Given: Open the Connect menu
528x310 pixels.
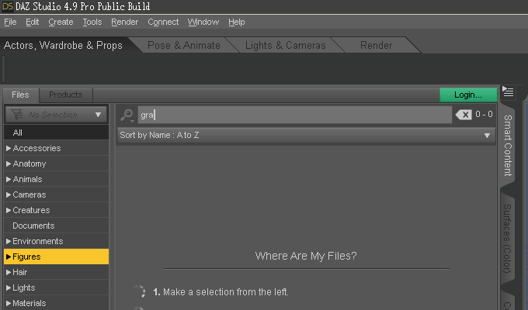Looking at the screenshot, I should pyautogui.click(x=163, y=22).
